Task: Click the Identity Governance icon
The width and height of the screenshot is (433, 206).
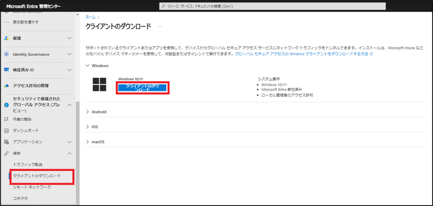Action: tap(7, 54)
